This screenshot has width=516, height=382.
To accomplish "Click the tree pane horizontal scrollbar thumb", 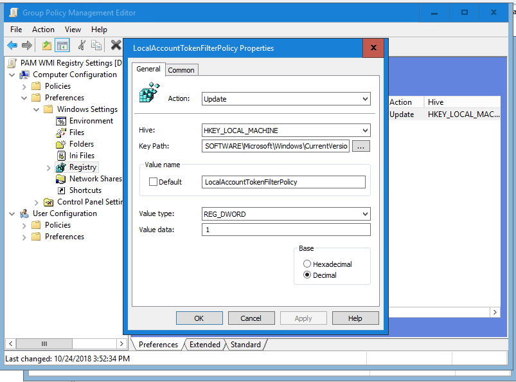I will [x=44, y=344].
